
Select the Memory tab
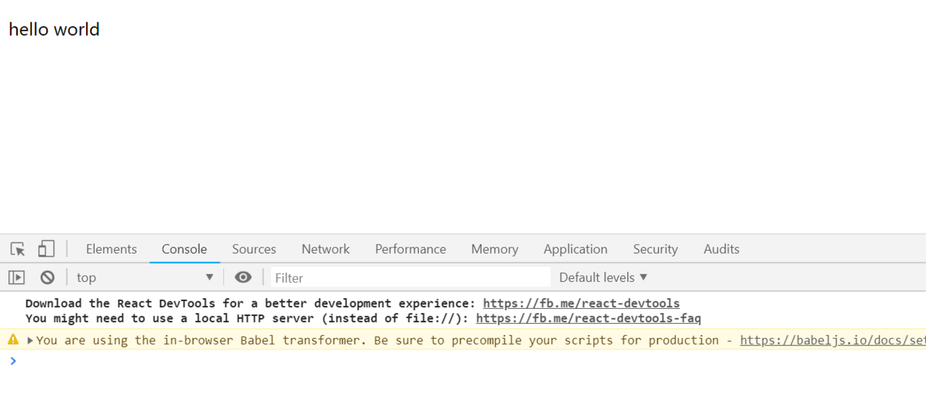coord(494,249)
